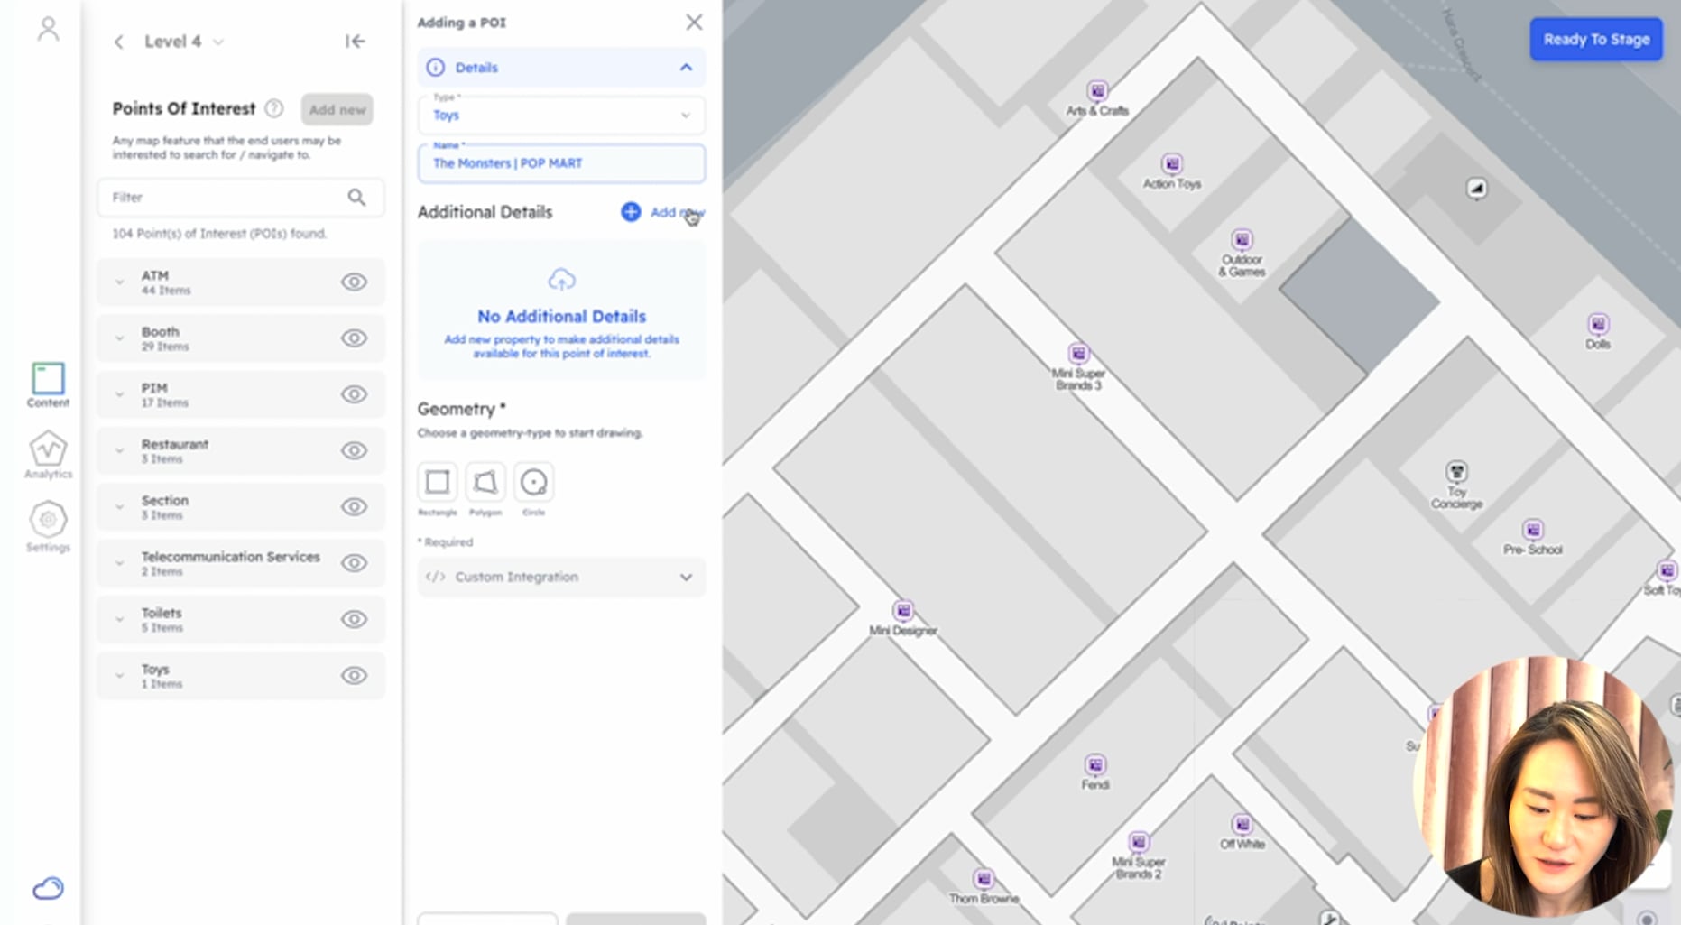1681x925 pixels.
Task: Click the user profile icon at top left
Action: tap(49, 29)
